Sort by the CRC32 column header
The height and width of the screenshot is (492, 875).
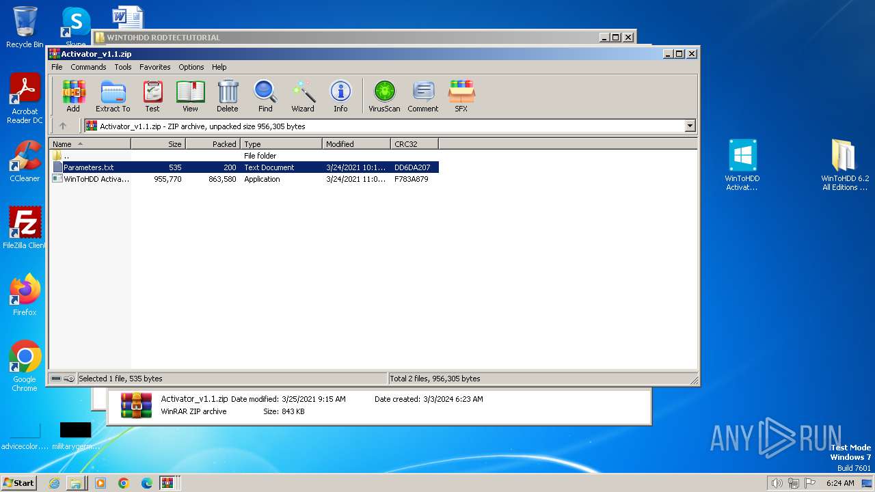[x=414, y=144]
